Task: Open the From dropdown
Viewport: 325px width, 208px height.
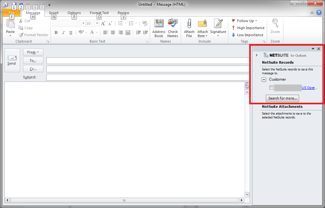Action: pos(33,52)
